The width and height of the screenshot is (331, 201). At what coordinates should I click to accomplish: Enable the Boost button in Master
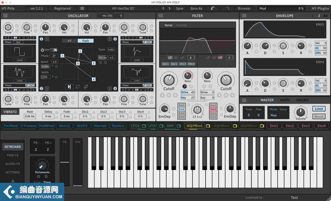coord(319,117)
